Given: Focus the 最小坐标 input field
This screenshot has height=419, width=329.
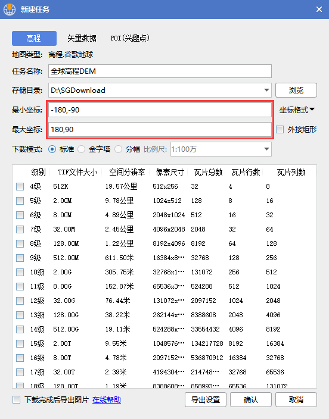Looking at the screenshot, I should (160, 110).
